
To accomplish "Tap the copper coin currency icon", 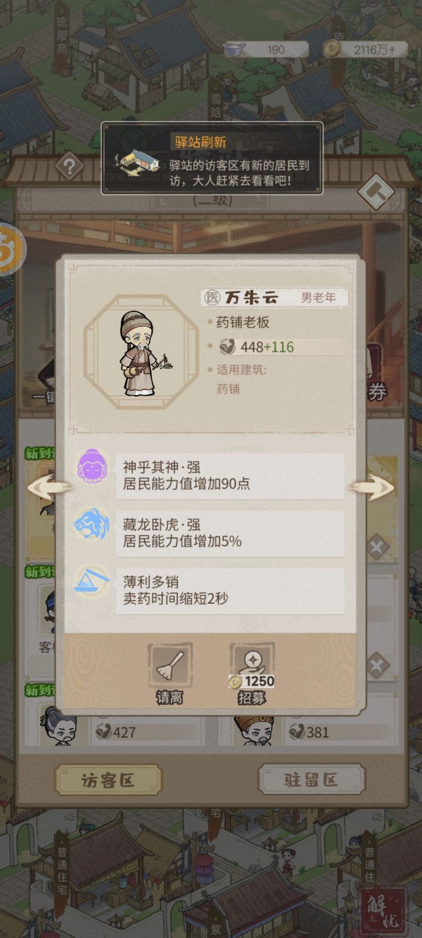I will tap(333, 49).
